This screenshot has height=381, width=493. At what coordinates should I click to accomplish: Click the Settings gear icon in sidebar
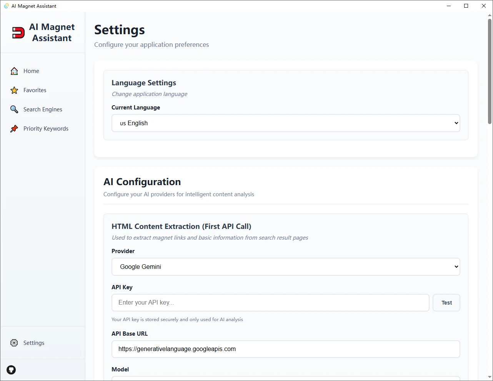coord(14,343)
